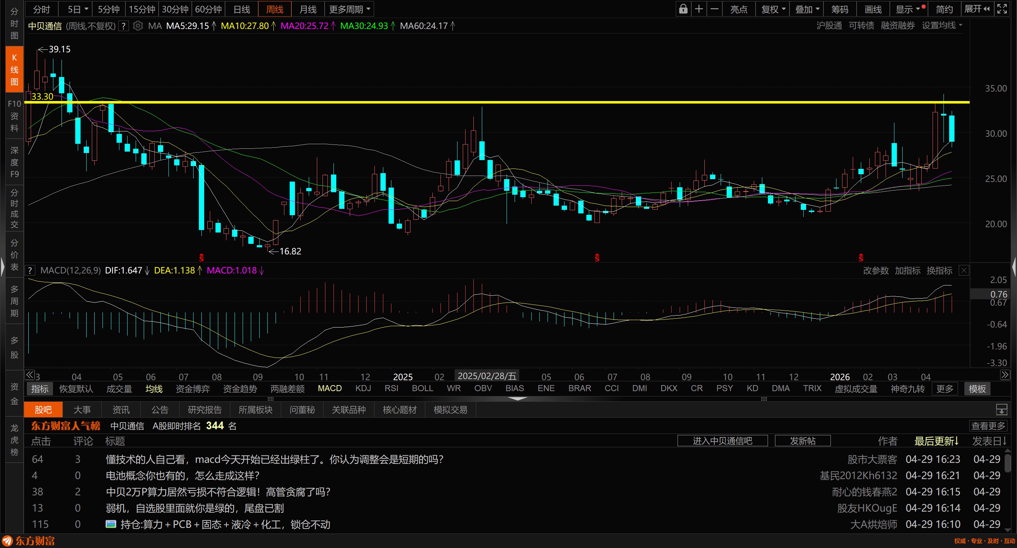Open post 中贝2万P算力居然亏损
This screenshot has height=548, width=1017.
218,492
